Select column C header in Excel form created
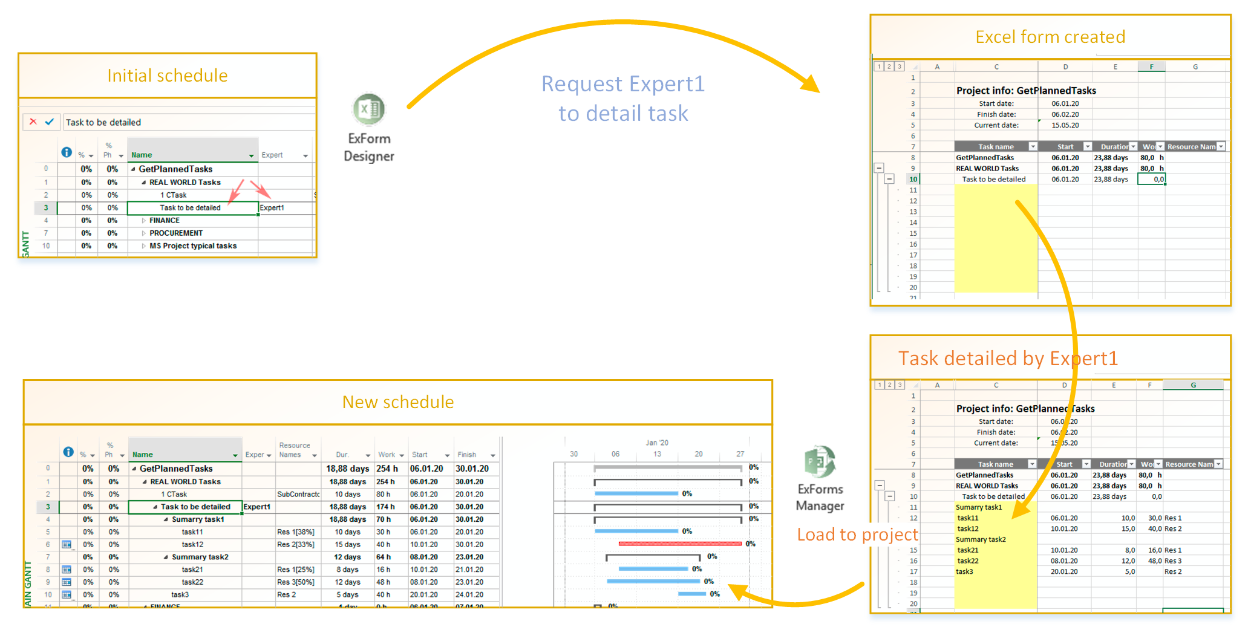1251x627 pixels. pyautogui.click(x=996, y=67)
